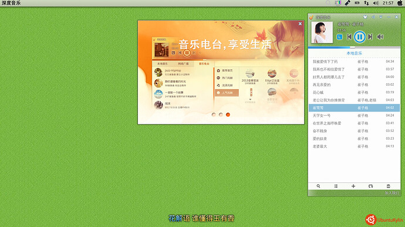Click the color bars tray icon
This screenshot has height=227, width=405.
point(338,3)
